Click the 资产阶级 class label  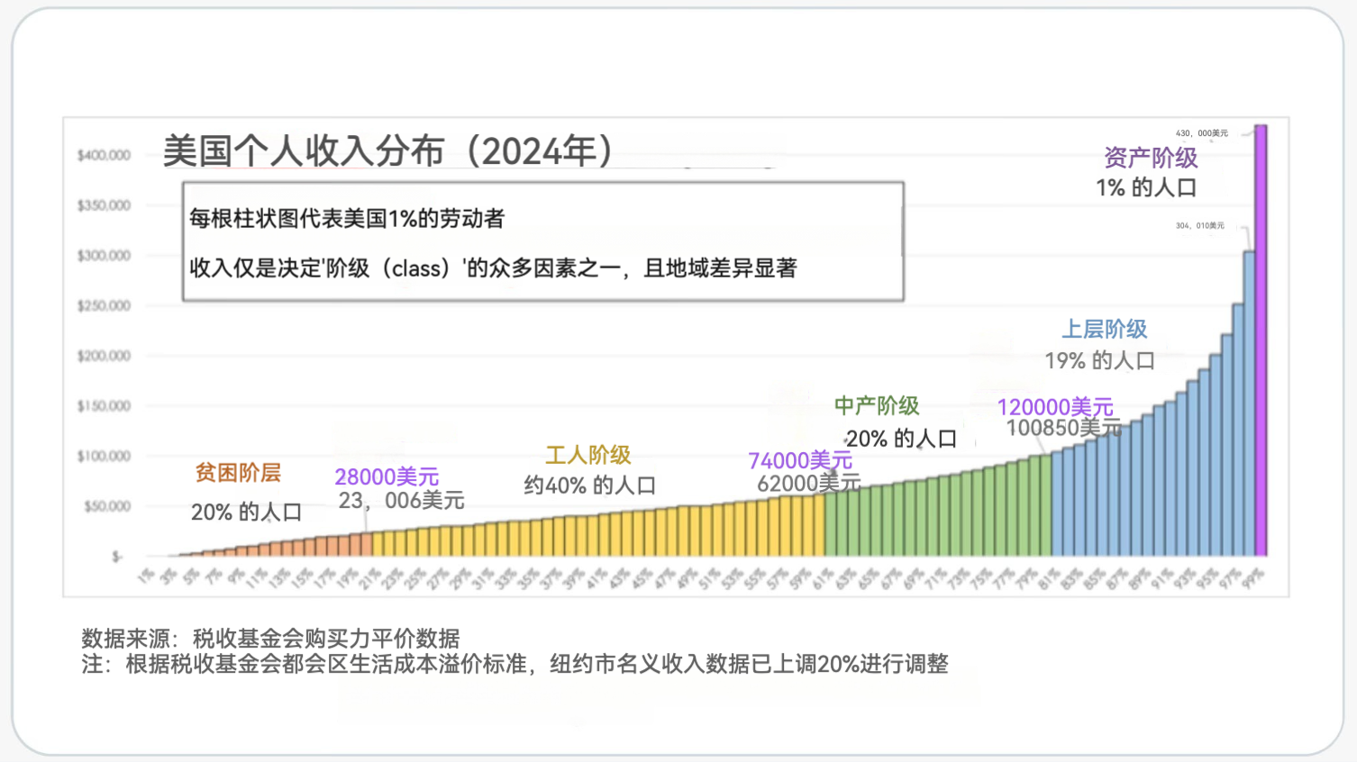click(x=1151, y=159)
